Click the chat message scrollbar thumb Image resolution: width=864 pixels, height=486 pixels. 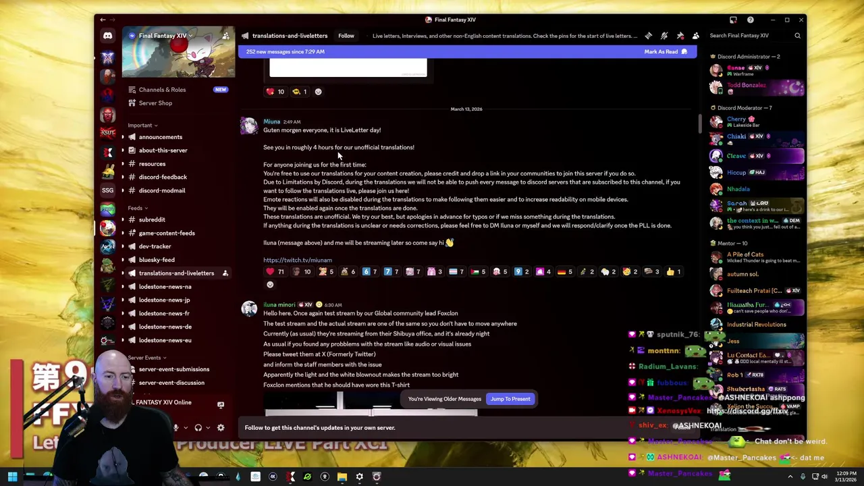700,124
